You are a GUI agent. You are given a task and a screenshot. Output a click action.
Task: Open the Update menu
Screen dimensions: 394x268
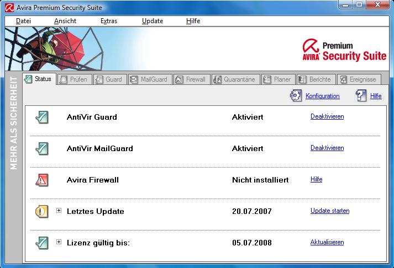[x=153, y=21]
